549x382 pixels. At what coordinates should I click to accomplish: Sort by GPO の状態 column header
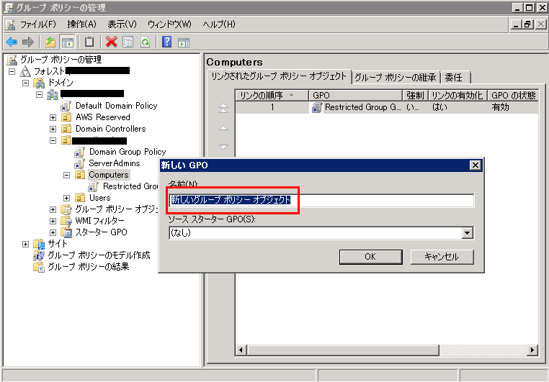click(513, 96)
